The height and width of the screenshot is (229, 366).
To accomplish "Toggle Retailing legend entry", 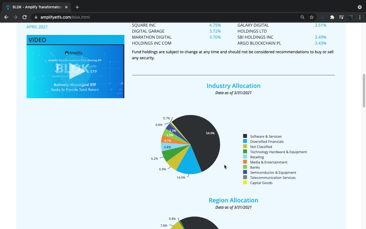I will tap(253, 157).
